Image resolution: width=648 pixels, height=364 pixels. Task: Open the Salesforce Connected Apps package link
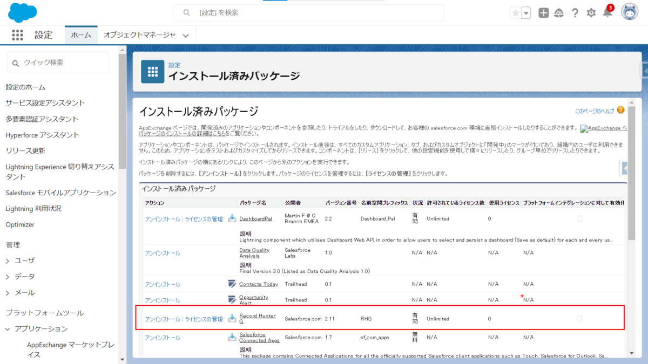(260, 338)
